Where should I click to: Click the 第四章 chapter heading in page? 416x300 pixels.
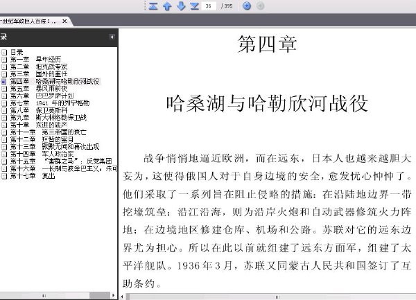267,44
